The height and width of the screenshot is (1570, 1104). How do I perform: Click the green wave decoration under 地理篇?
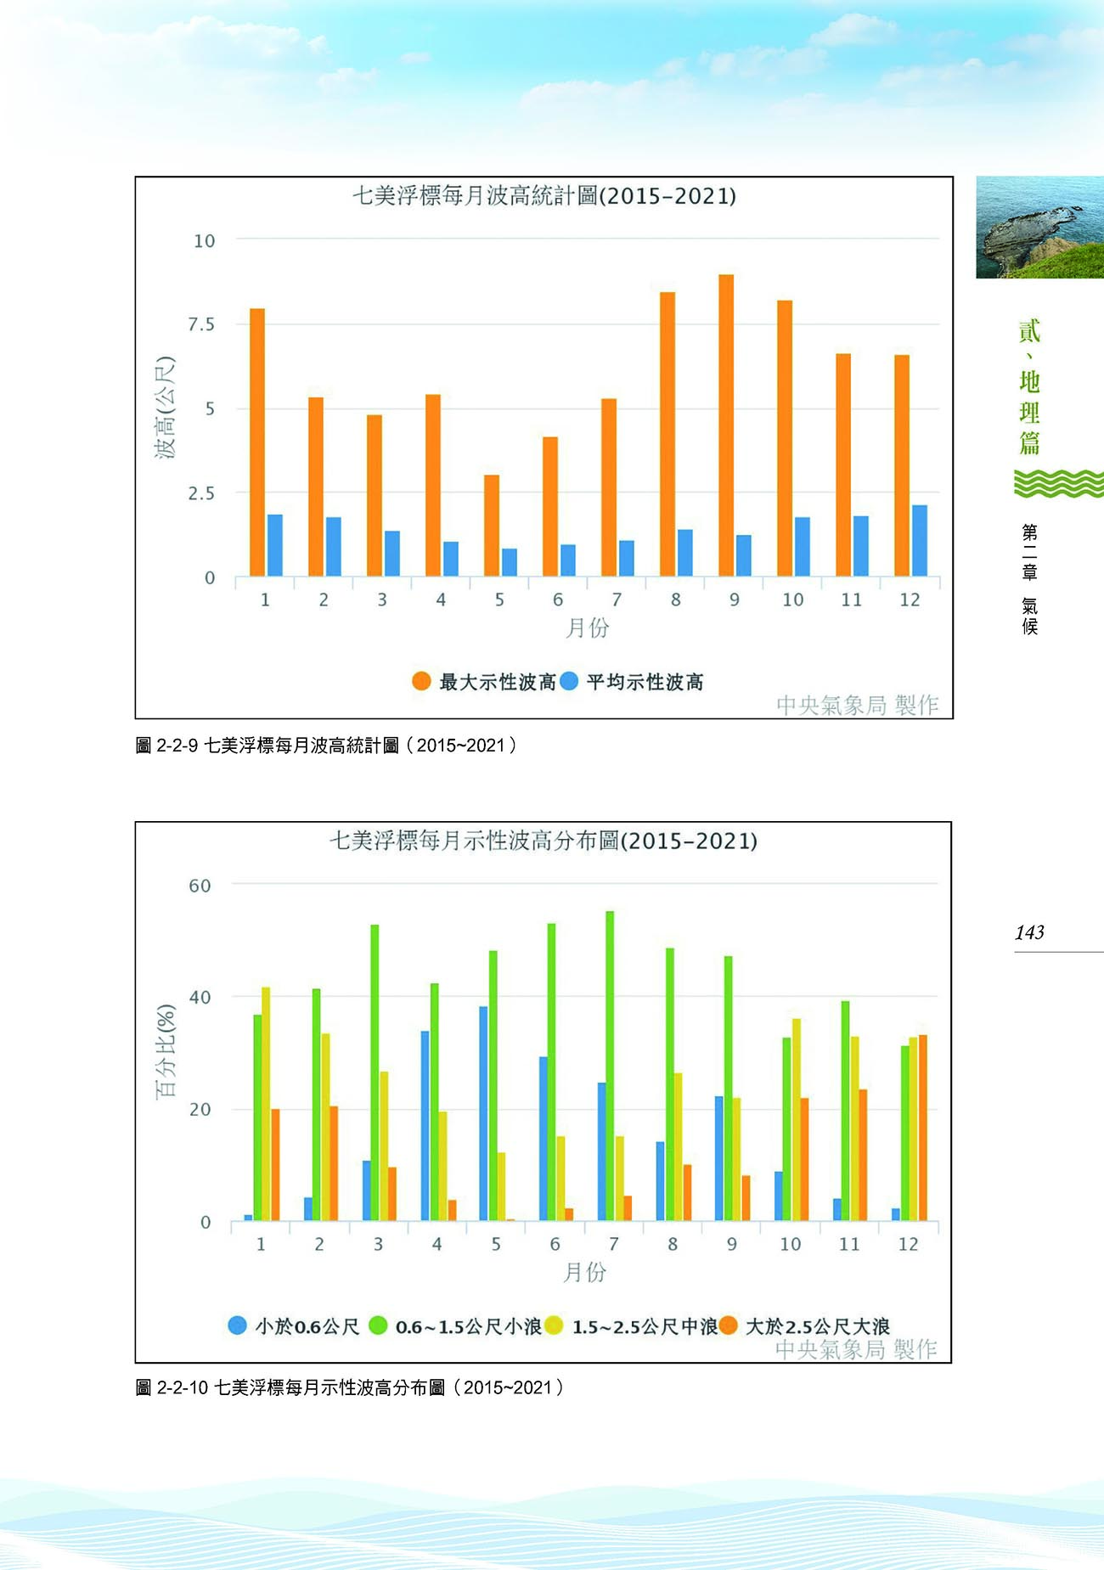click(x=1057, y=482)
